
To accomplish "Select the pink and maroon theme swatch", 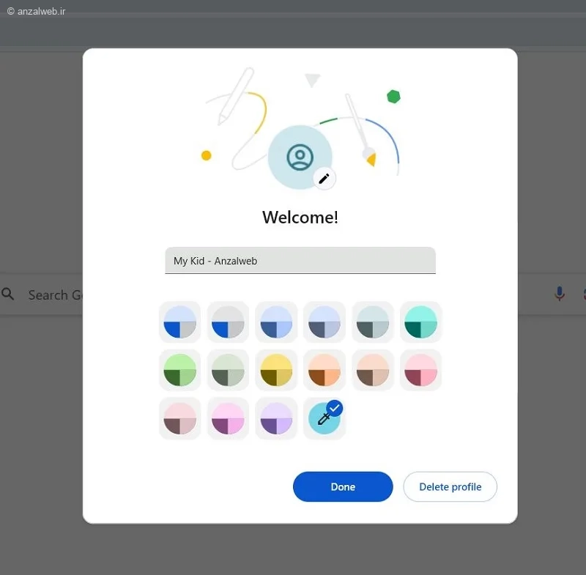I will coord(420,370).
